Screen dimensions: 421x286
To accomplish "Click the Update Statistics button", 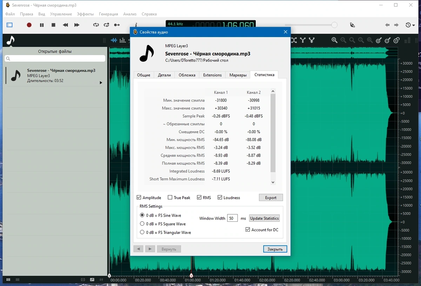I will click(265, 218).
